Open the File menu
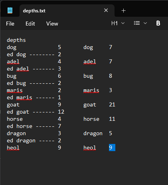 point(10,24)
